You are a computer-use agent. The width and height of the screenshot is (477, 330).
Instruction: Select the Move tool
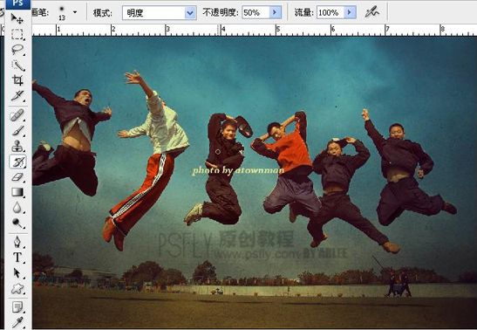(17, 19)
